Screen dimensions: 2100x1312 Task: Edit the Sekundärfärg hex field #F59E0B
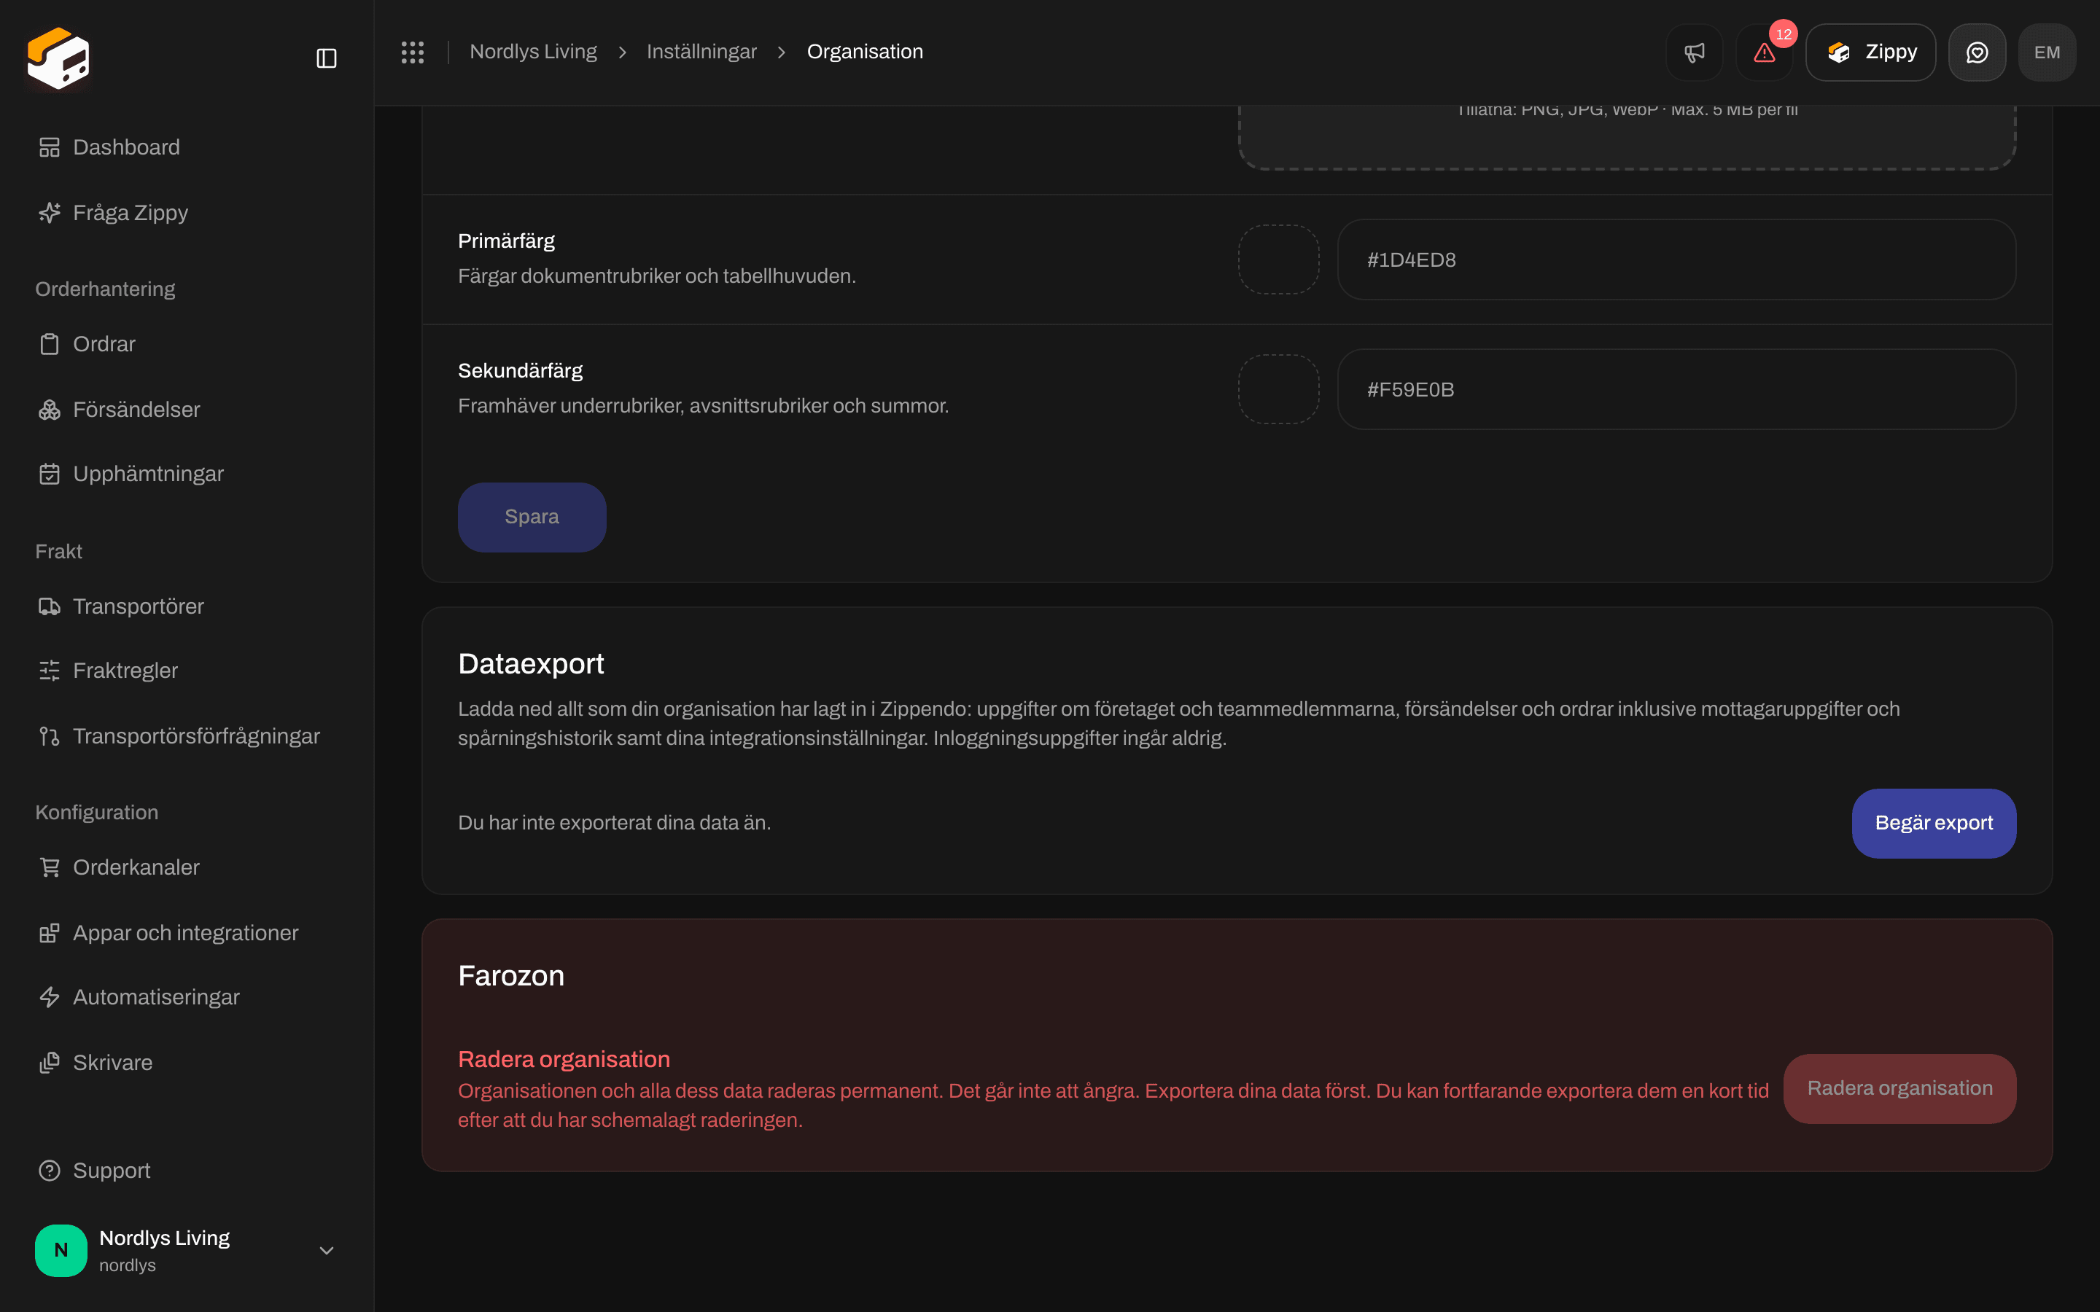tap(1676, 390)
